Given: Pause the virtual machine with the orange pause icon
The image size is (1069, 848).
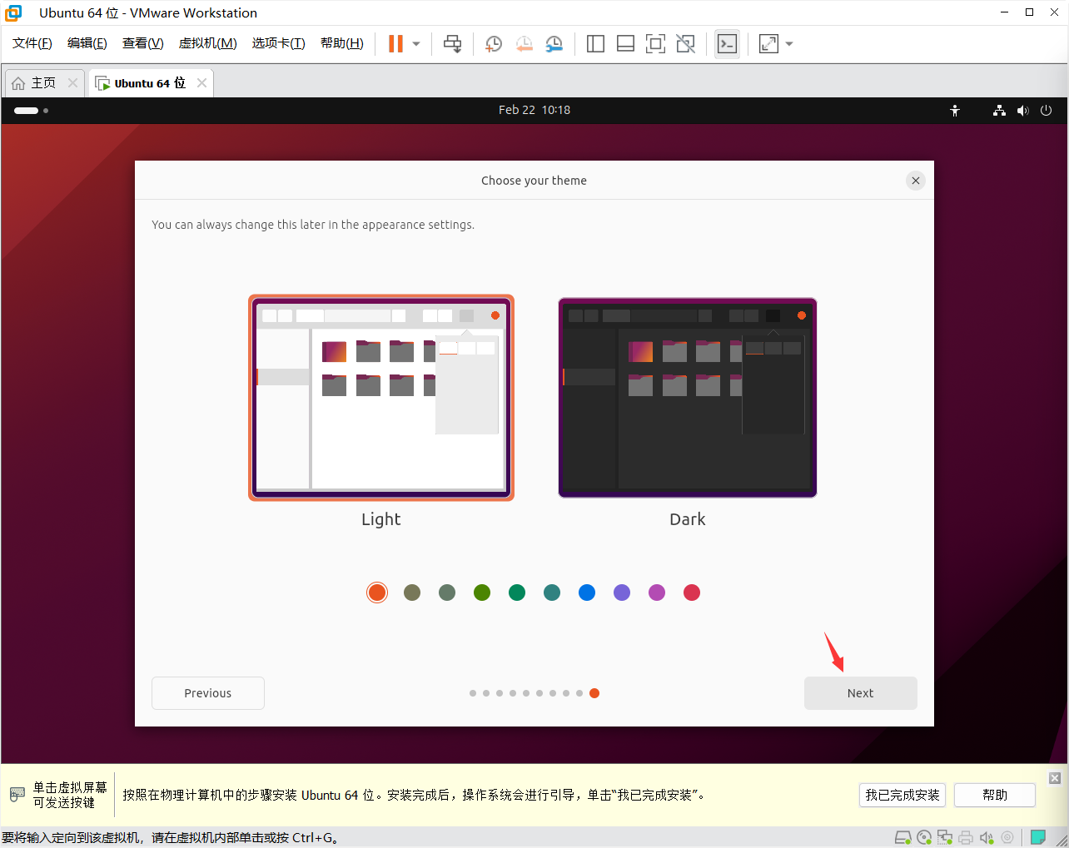Looking at the screenshot, I should [x=395, y=44].
